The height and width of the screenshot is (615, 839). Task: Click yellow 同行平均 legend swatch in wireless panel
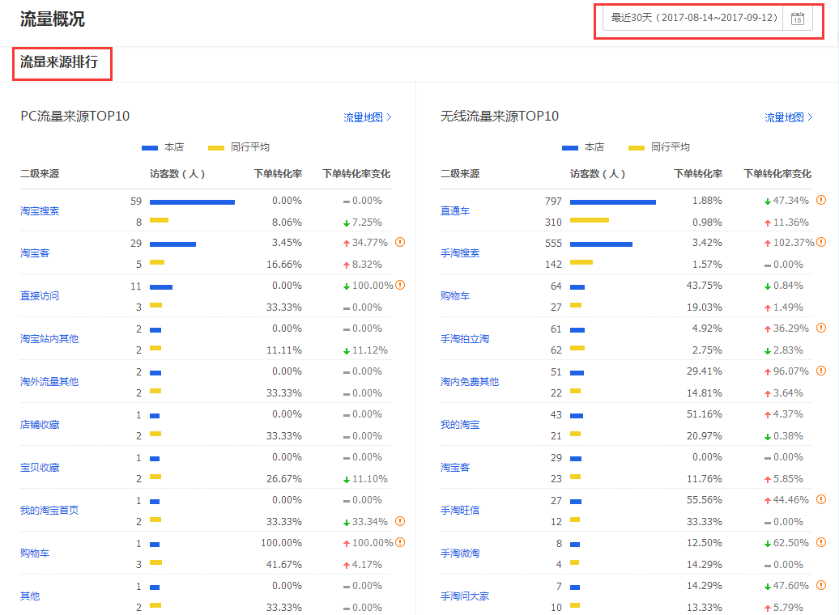636,147
